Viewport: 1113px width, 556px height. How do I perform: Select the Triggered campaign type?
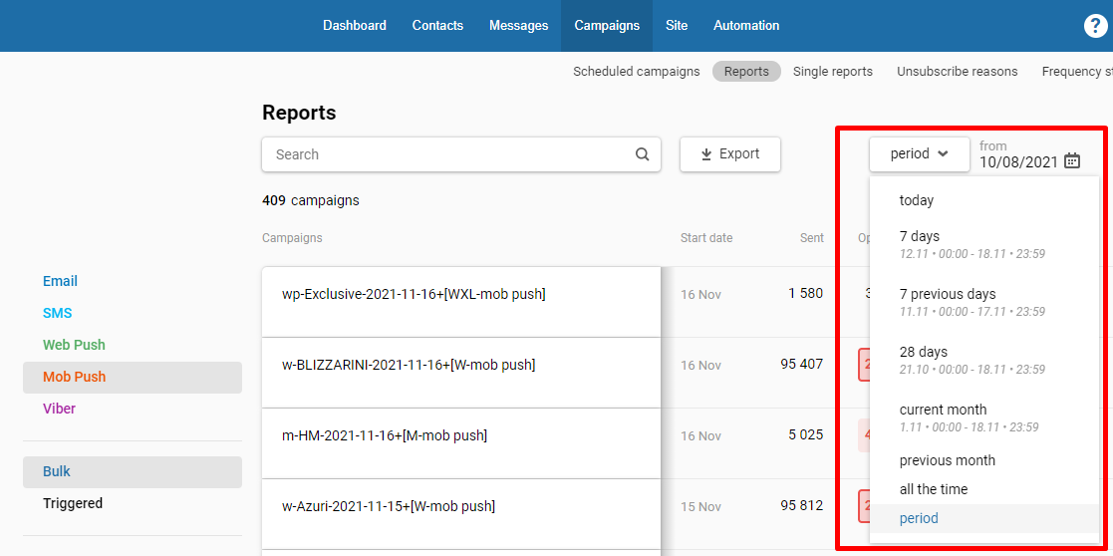(73, 503)
